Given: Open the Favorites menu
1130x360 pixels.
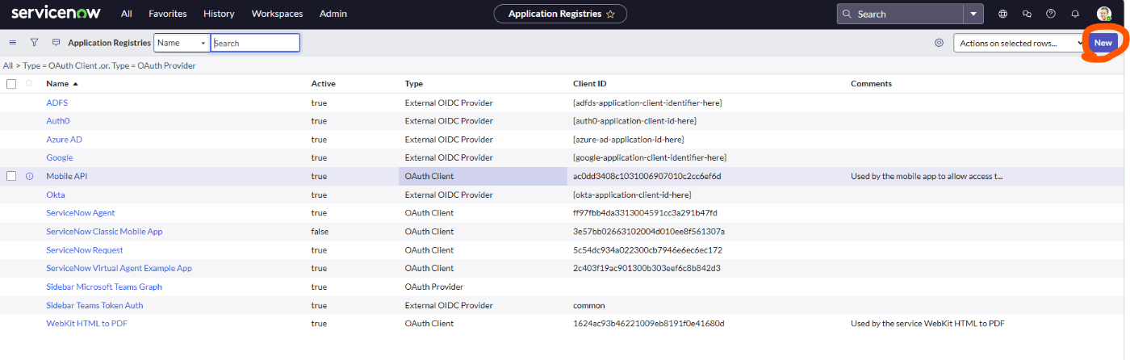Looking at the screenshot, I should point(167,14).
